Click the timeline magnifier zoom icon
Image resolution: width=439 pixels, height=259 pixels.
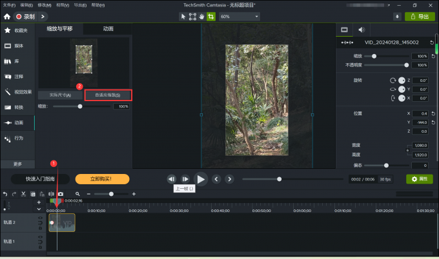click(x=77, y=194)
